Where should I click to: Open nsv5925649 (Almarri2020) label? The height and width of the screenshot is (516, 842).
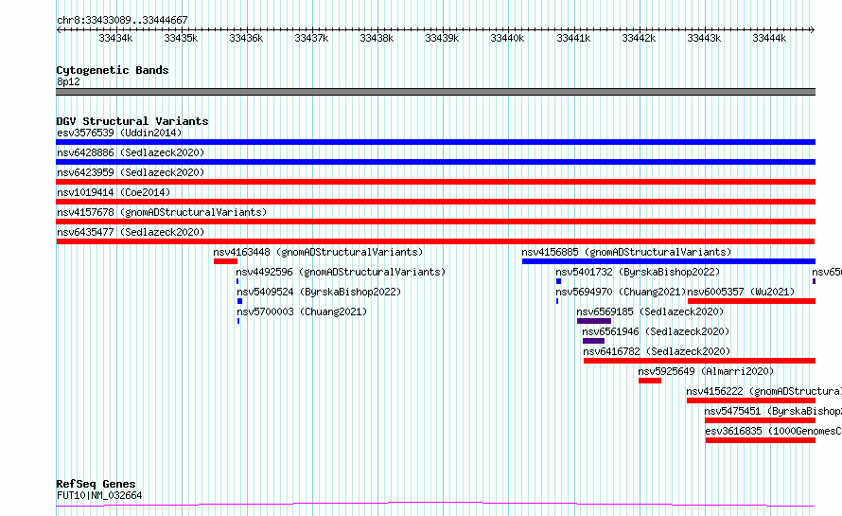coord(706,371)
